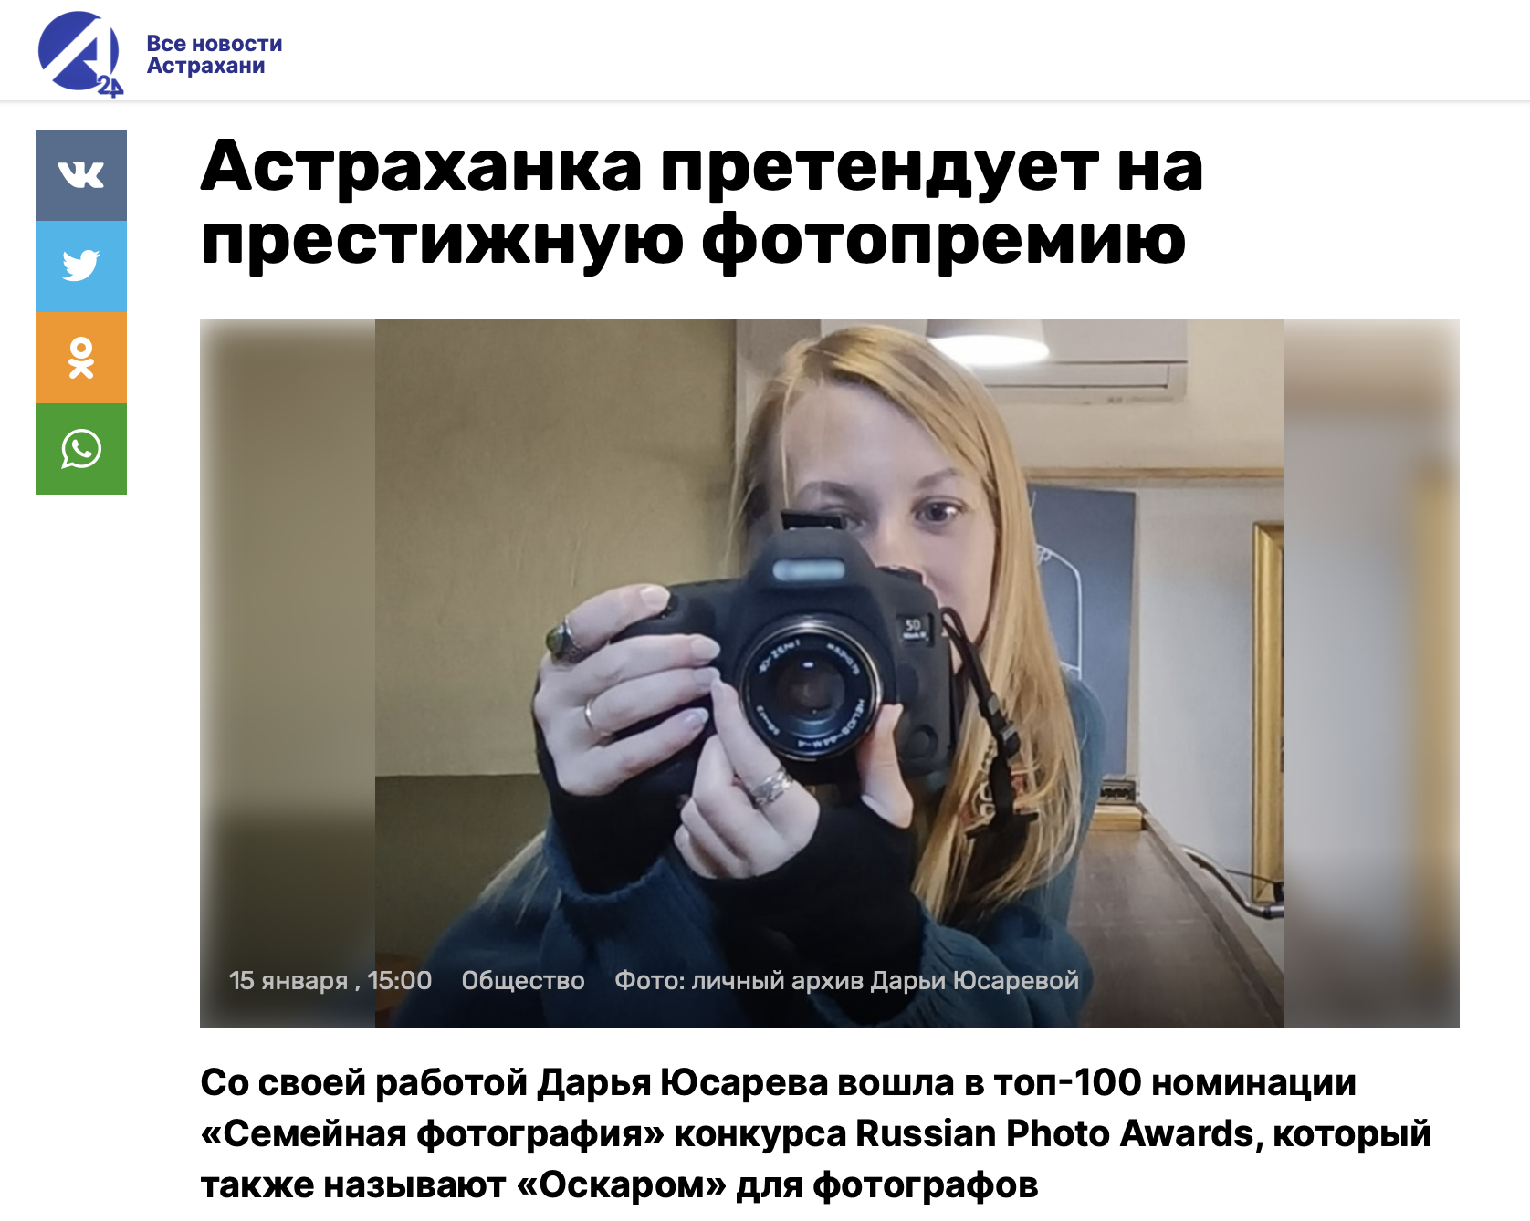Click the headline line 'Астраханка претендует на'
The image size is (1530, 1221).
click(x=702, y=167)
